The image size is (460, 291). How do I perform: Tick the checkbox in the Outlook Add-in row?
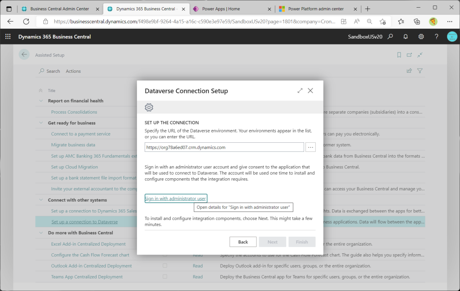165,266
